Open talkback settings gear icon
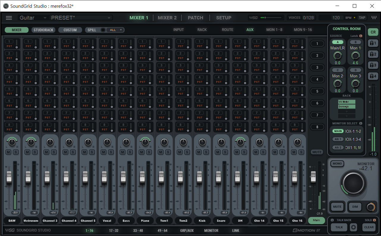The height and width of the screenshot is (236, 381). point(353,227)
